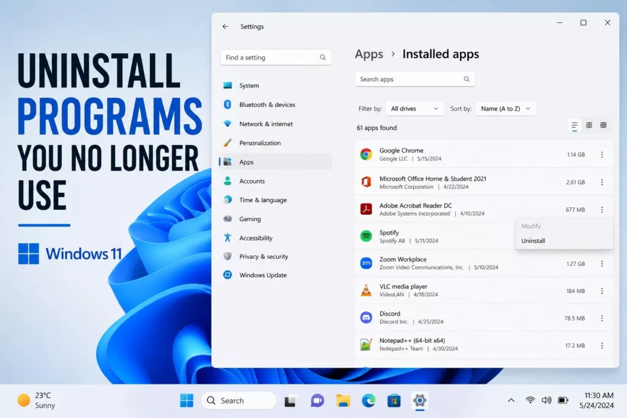Click the volume speaker tray icon

coord(546,400)
